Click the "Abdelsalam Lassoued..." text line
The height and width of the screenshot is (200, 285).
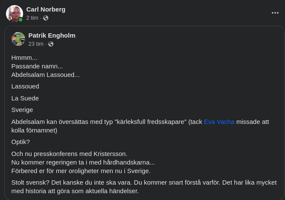tap(45, 74)
